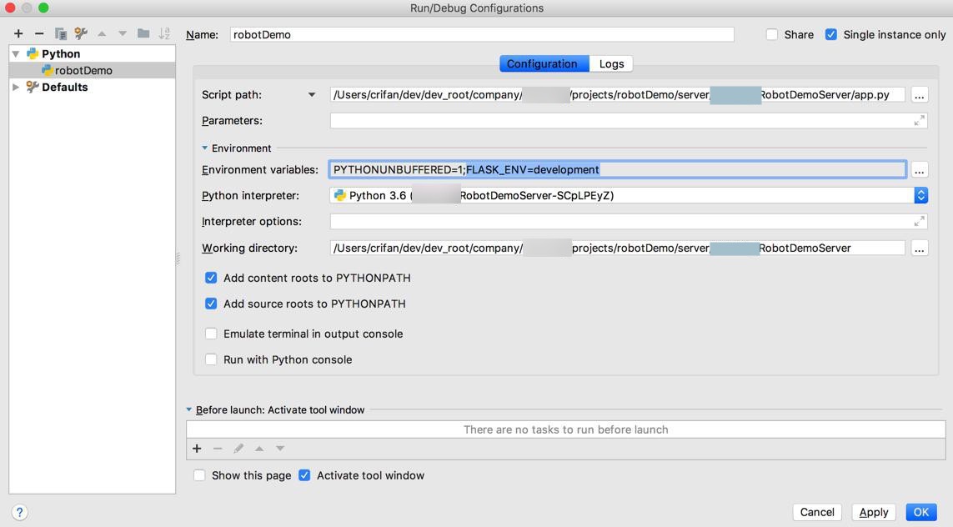
Task: Move the before-launch task up
Action: 259,449
